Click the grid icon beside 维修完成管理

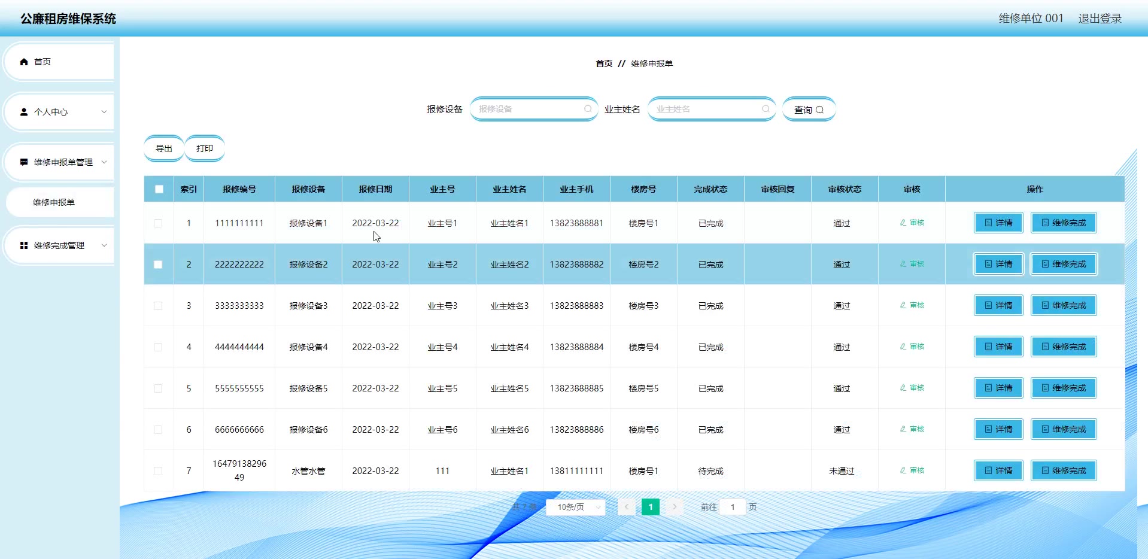pyautogui.click(x=24, y=245)
